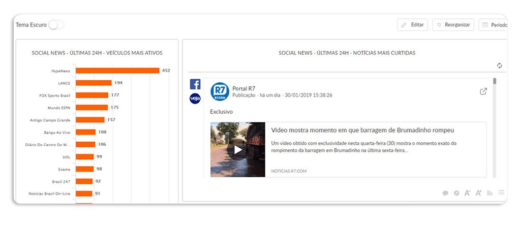The image size is (518, 228).
Task: Click the comments speech bubble icon
Action: pos(445,193)
